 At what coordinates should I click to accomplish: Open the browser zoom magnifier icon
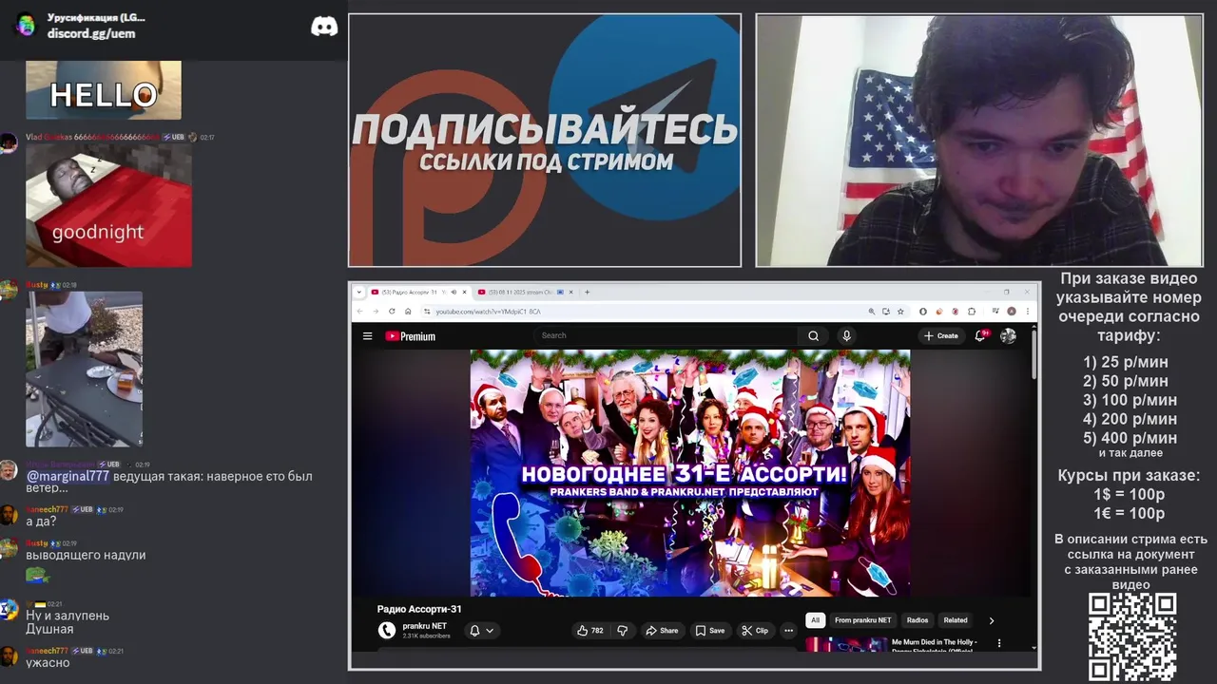(872, 312)
